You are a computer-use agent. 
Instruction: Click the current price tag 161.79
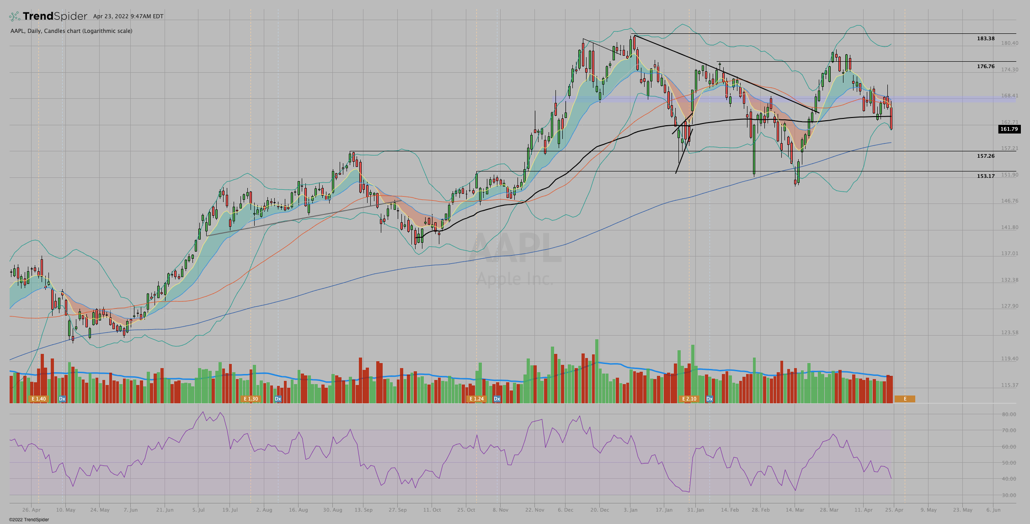tap(1009, 129)
